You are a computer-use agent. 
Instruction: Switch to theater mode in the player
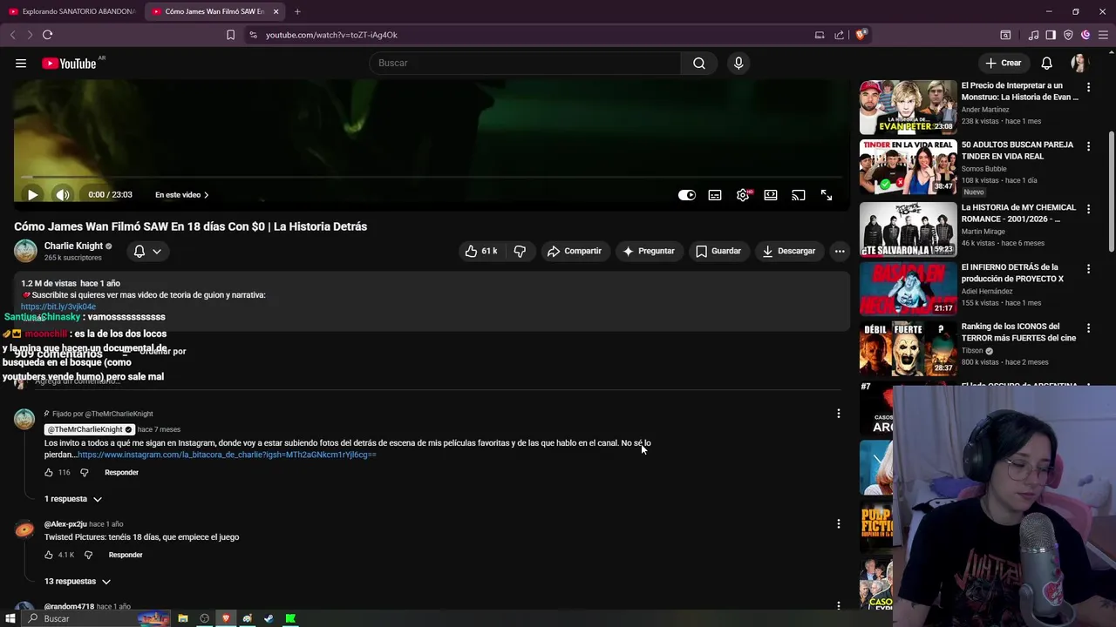[771, 195]
